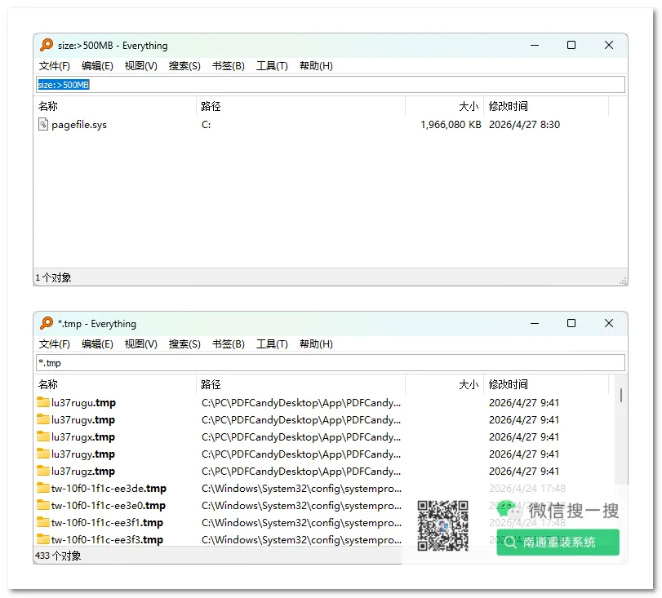This screenshot has height=598, width=662.
Task: Close the *.tmp Everything window
Action: point(608,323)
